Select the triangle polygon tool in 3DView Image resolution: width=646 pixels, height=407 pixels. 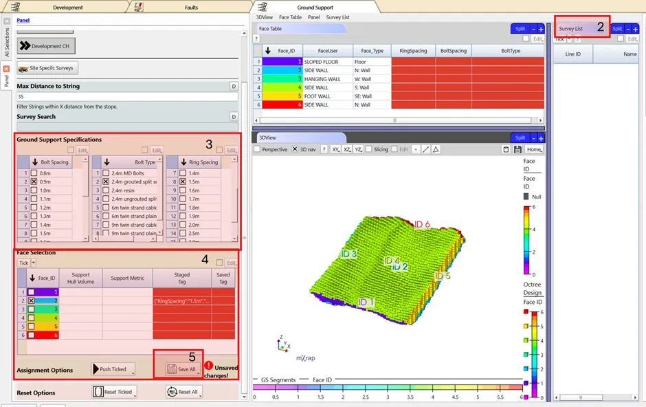tap(435, 149)
